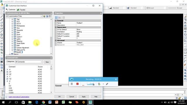
Task: Open Microsoft Word from the taskbar
Action: pyautogui.click(x=50, y=102)
